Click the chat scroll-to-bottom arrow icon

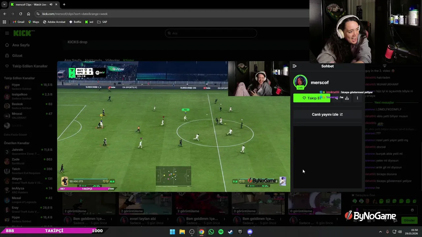tap(384, 66)
